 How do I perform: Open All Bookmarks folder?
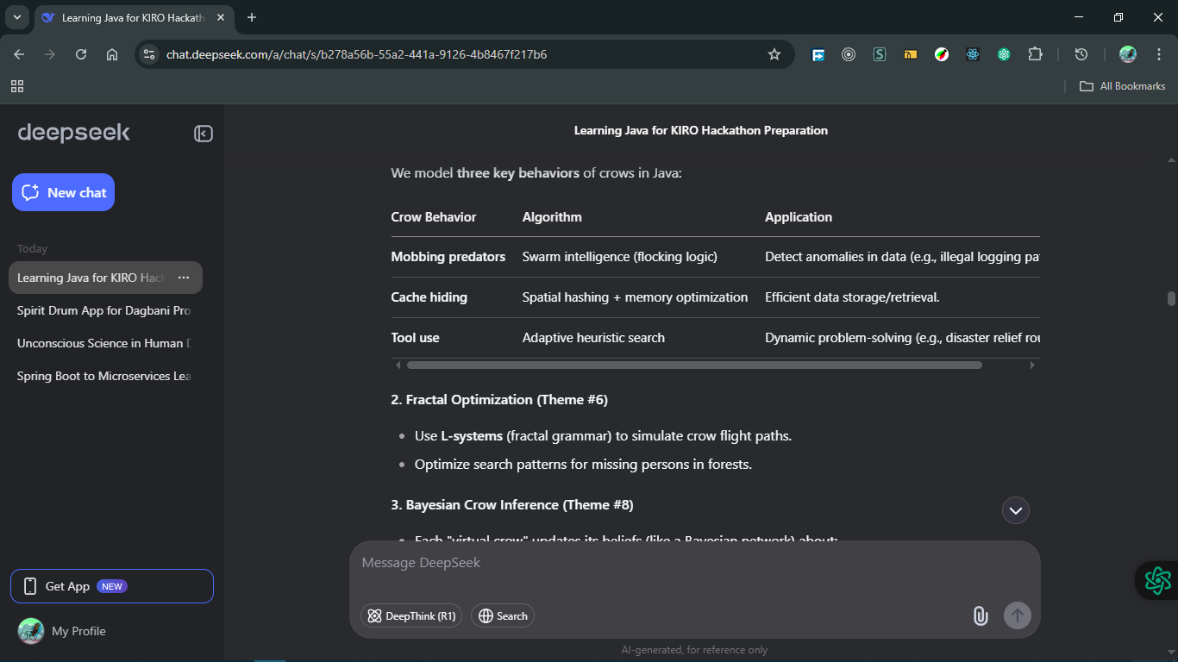click(x=1123, y=86)
